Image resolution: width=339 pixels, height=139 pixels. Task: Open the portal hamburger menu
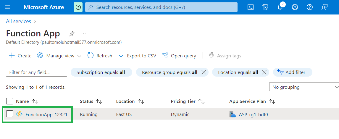(x=7, y=7)
